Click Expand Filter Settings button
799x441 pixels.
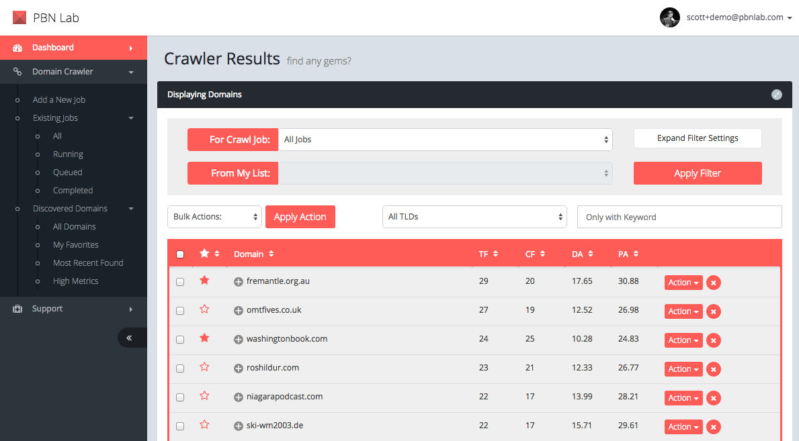coord(698,138)
